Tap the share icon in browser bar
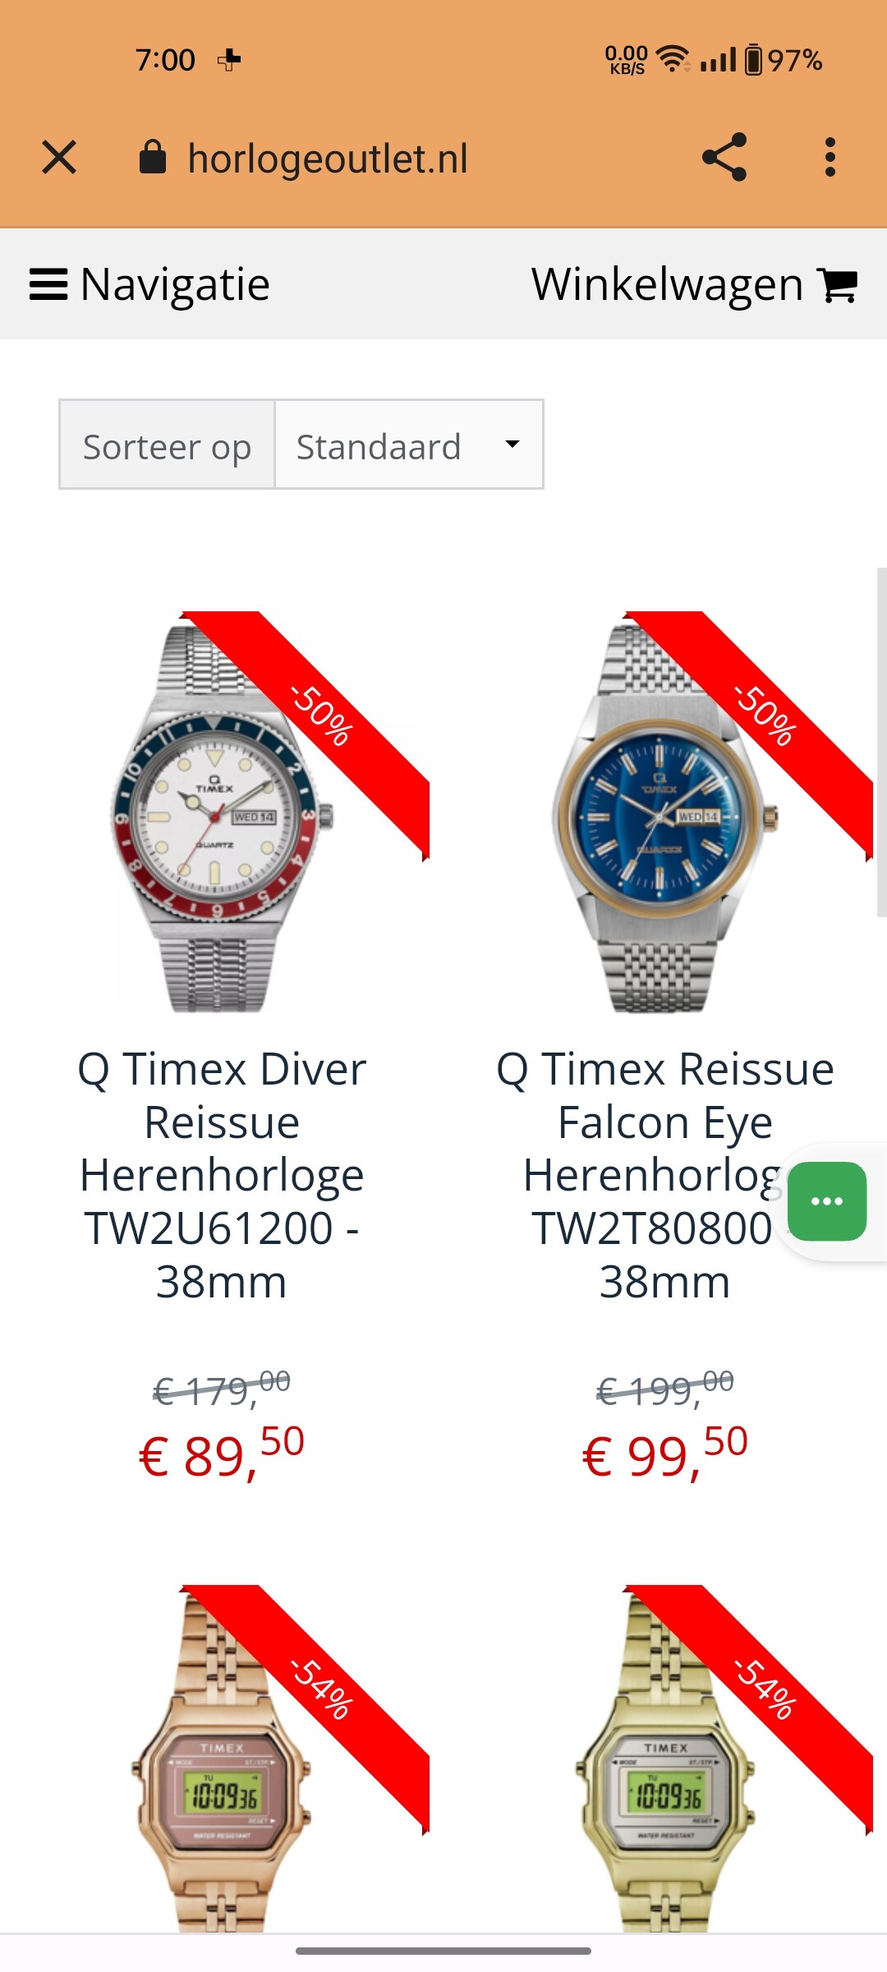This screenshot has width=887, height=1972. [x=724, y=157]
